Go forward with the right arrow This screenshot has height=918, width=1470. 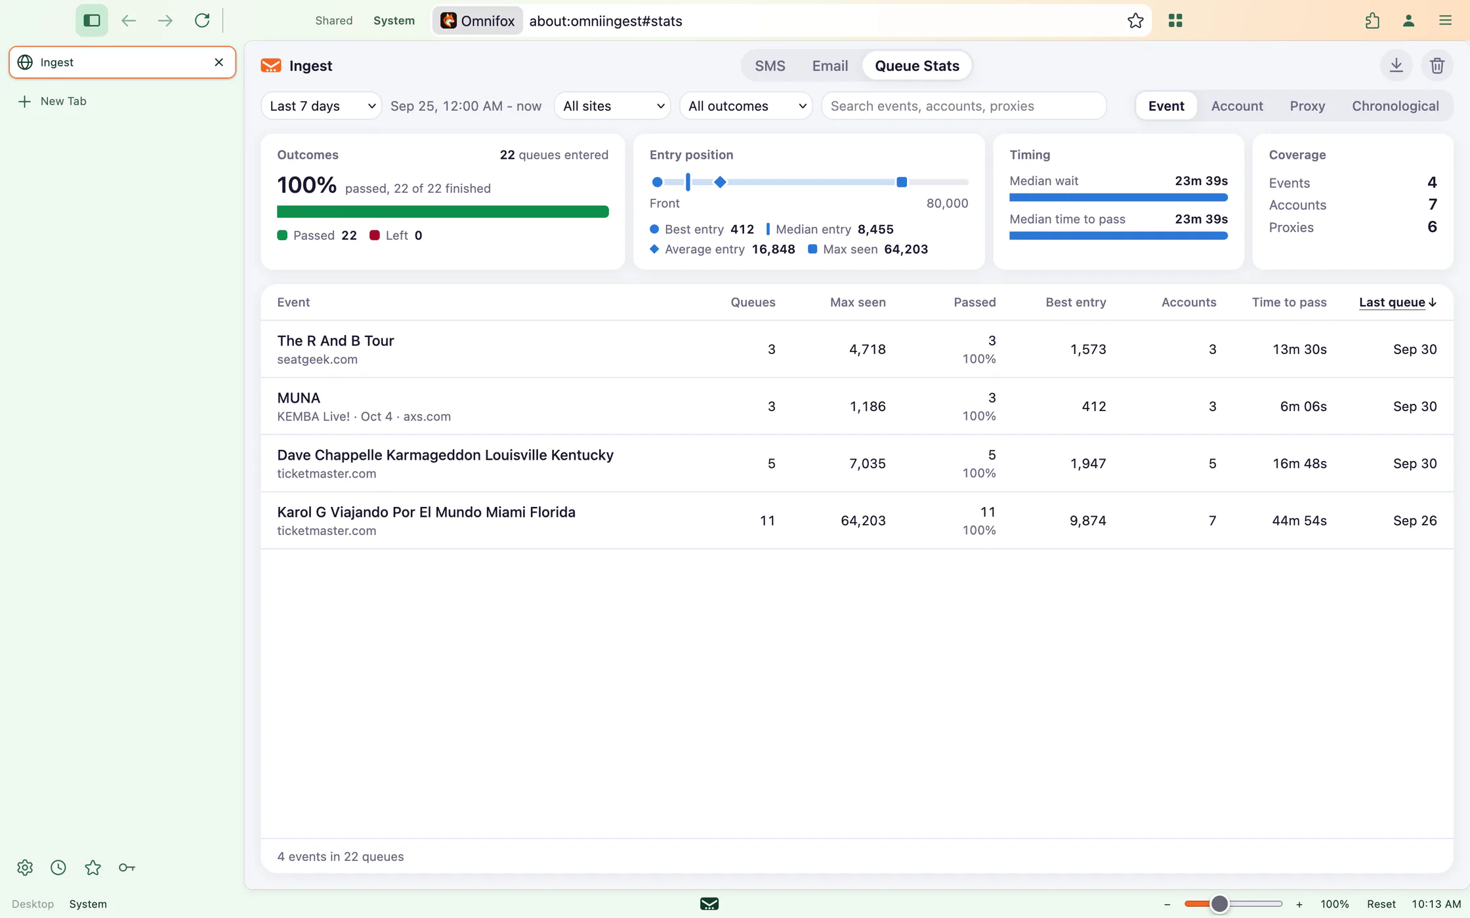[x=165, y=20]
